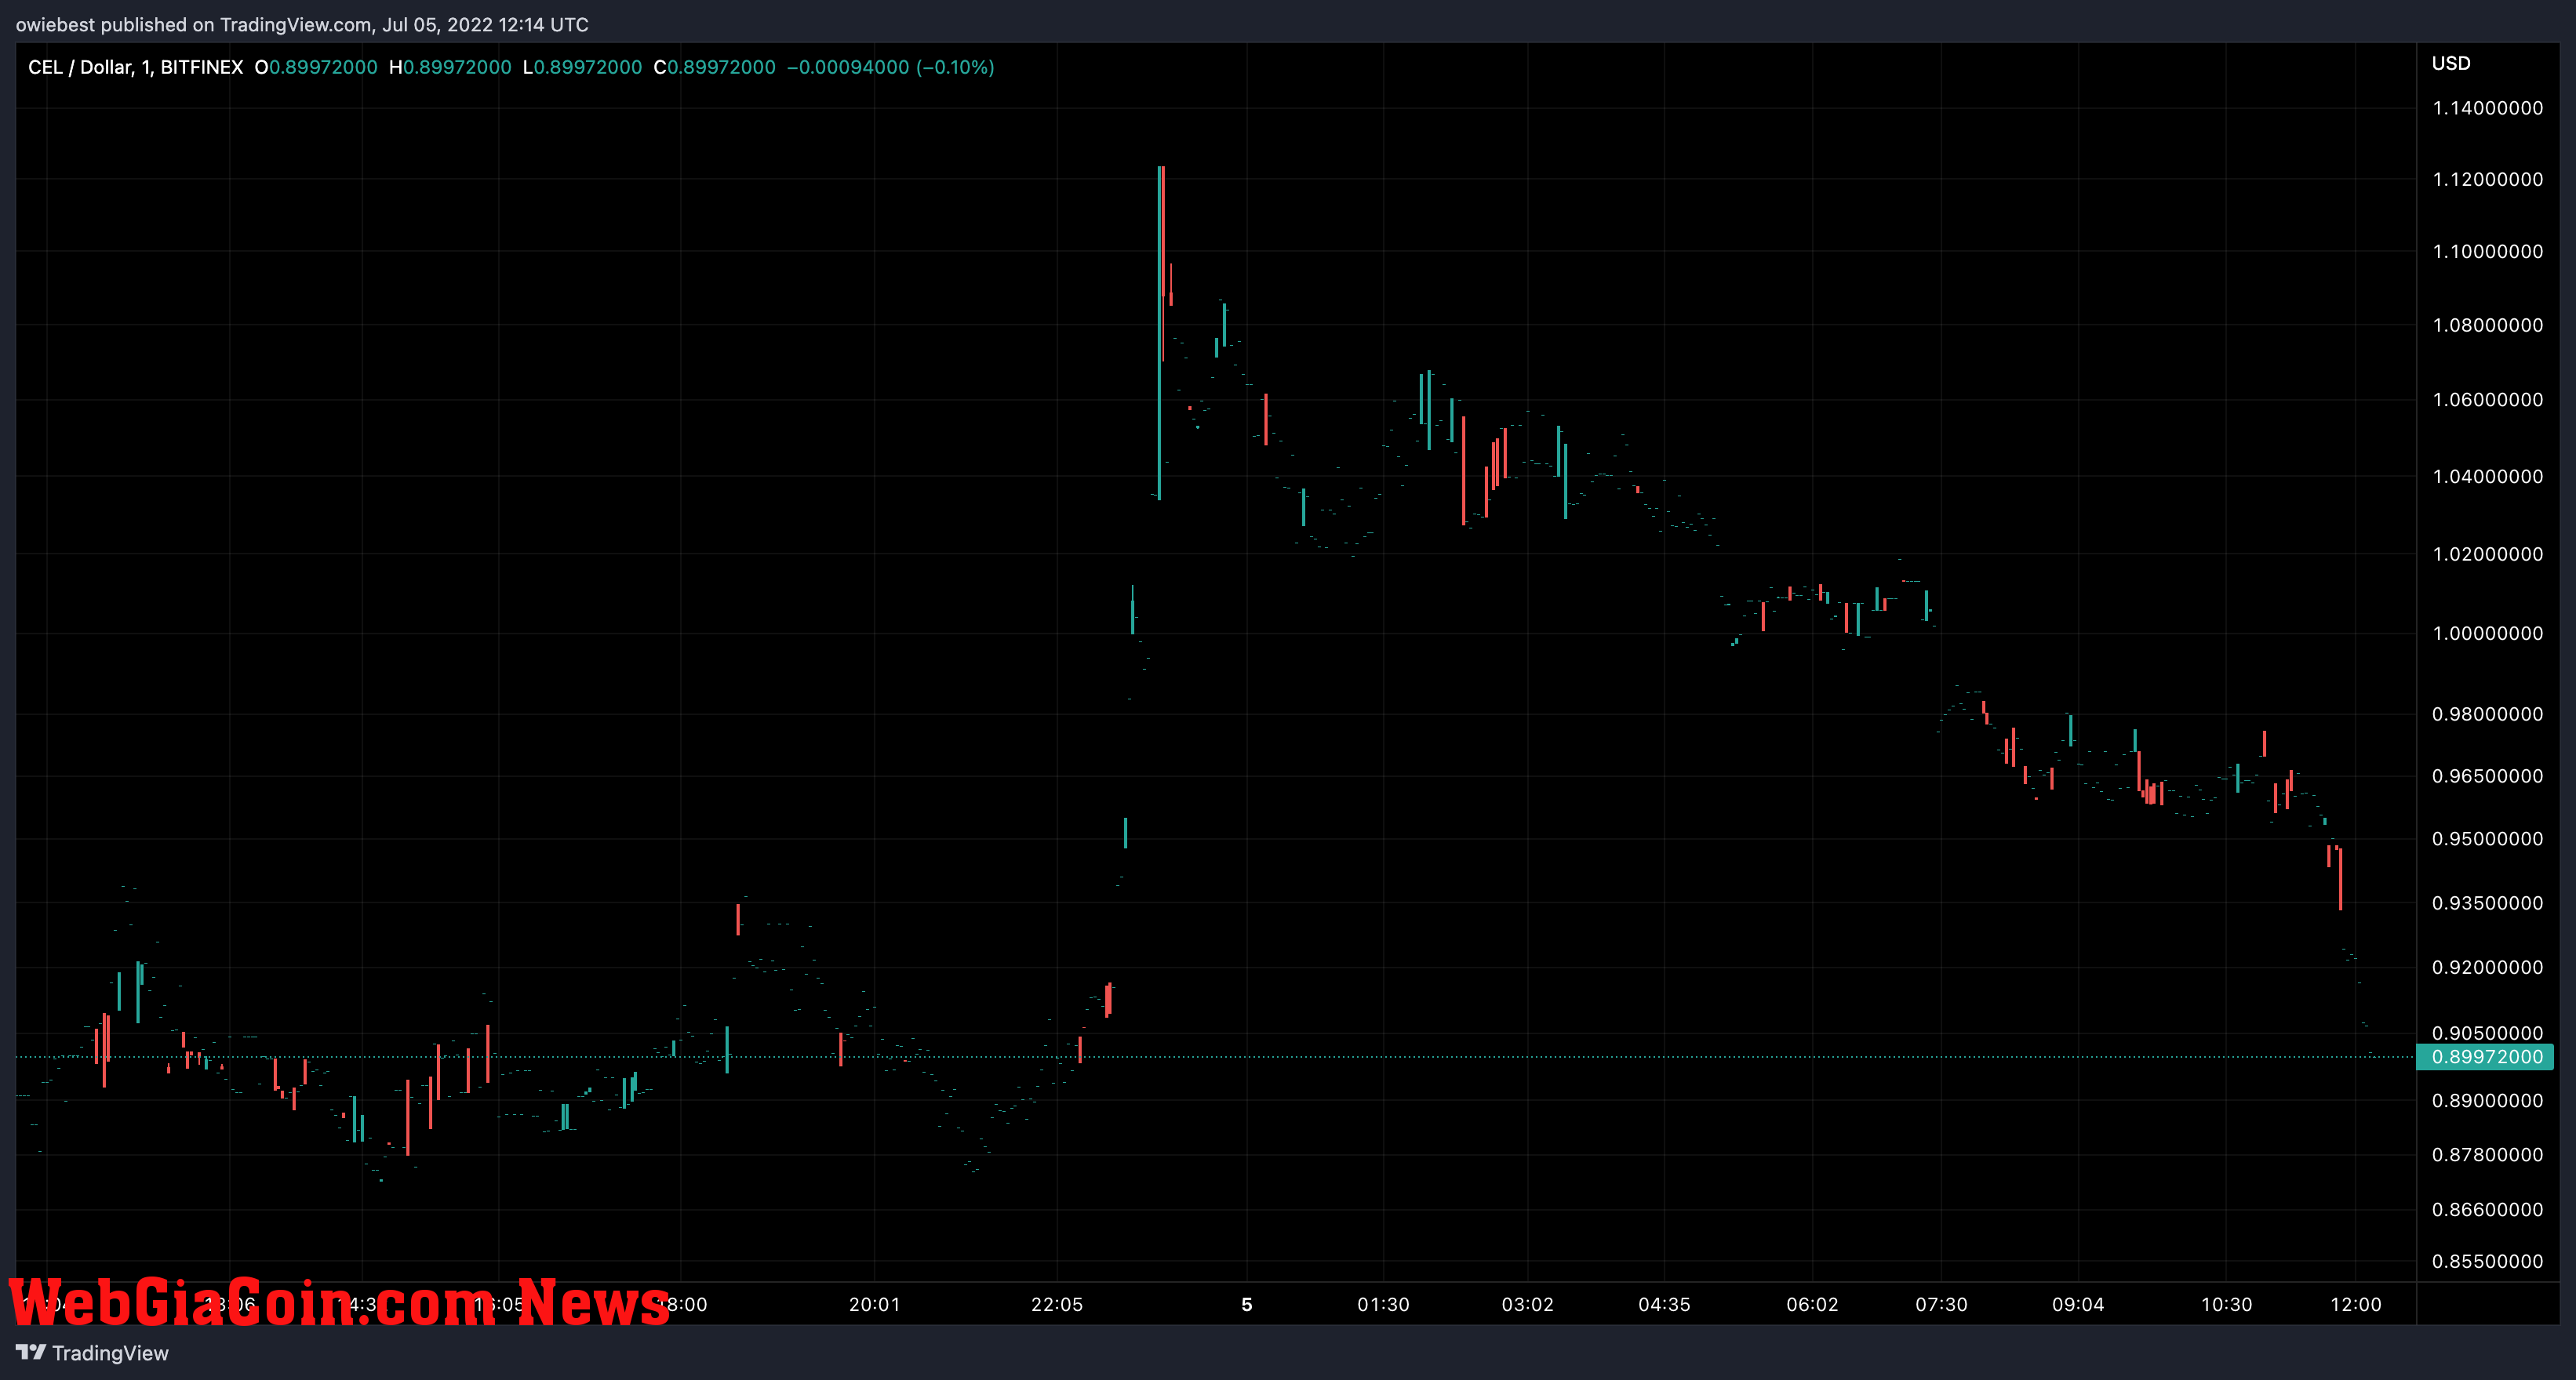The width and height of the screenshot is (2576, 1380).
Task: Click the 0.87800000 price axis label
Action: point(2487,1154)
